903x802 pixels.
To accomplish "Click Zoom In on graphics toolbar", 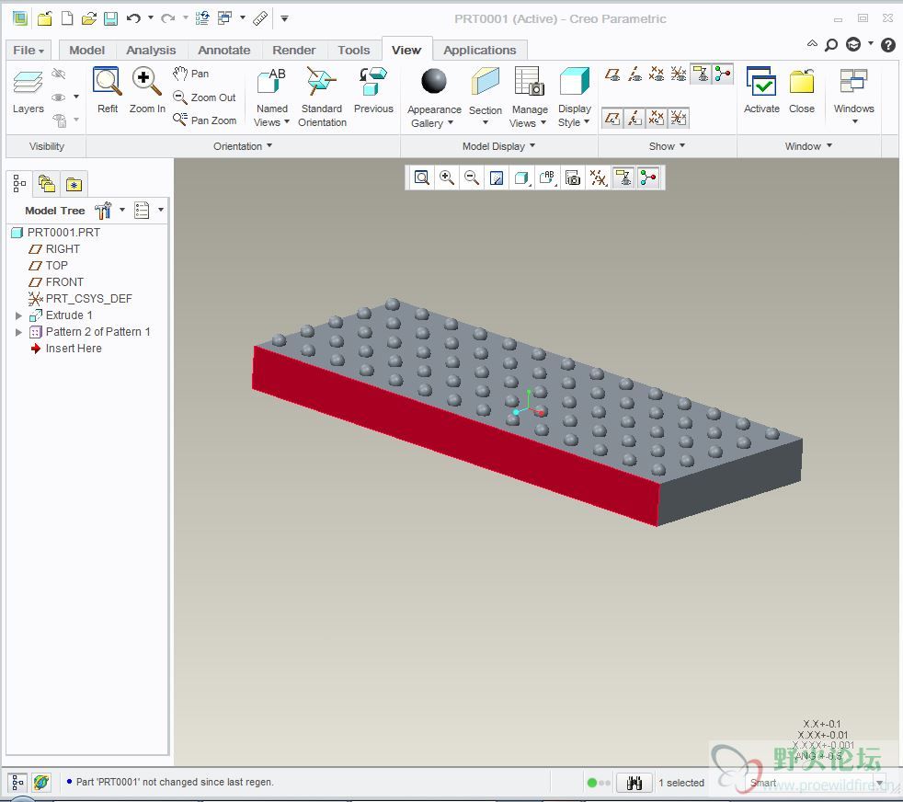I will [447, 178].
